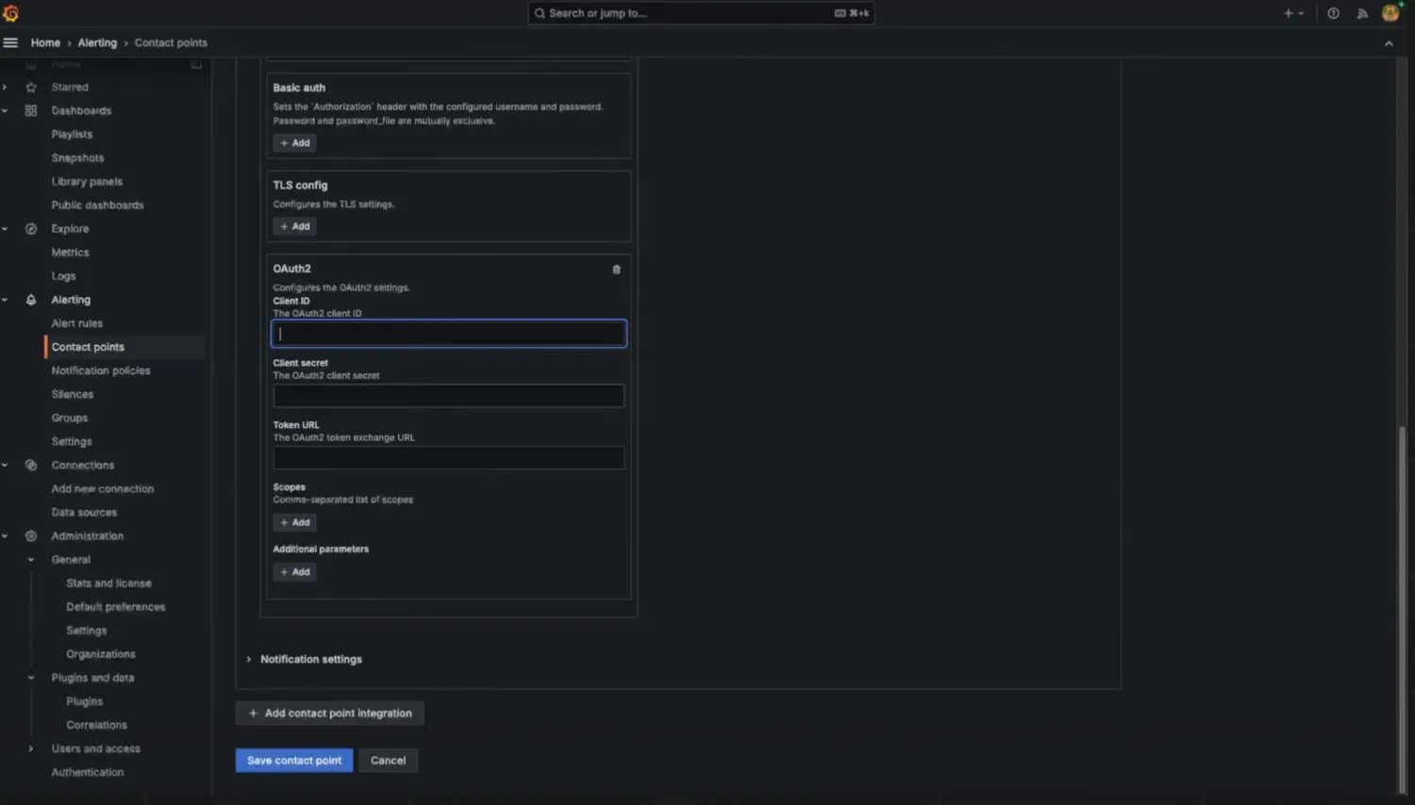1415x805 pixels.
Task: Click the Grafana logo icon
Action: pos(10,13)
